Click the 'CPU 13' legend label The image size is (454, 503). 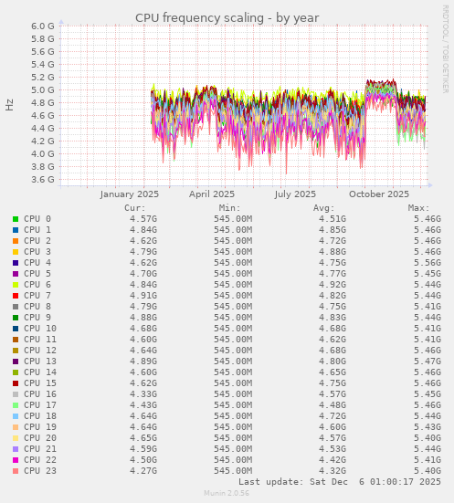point(40,362)
